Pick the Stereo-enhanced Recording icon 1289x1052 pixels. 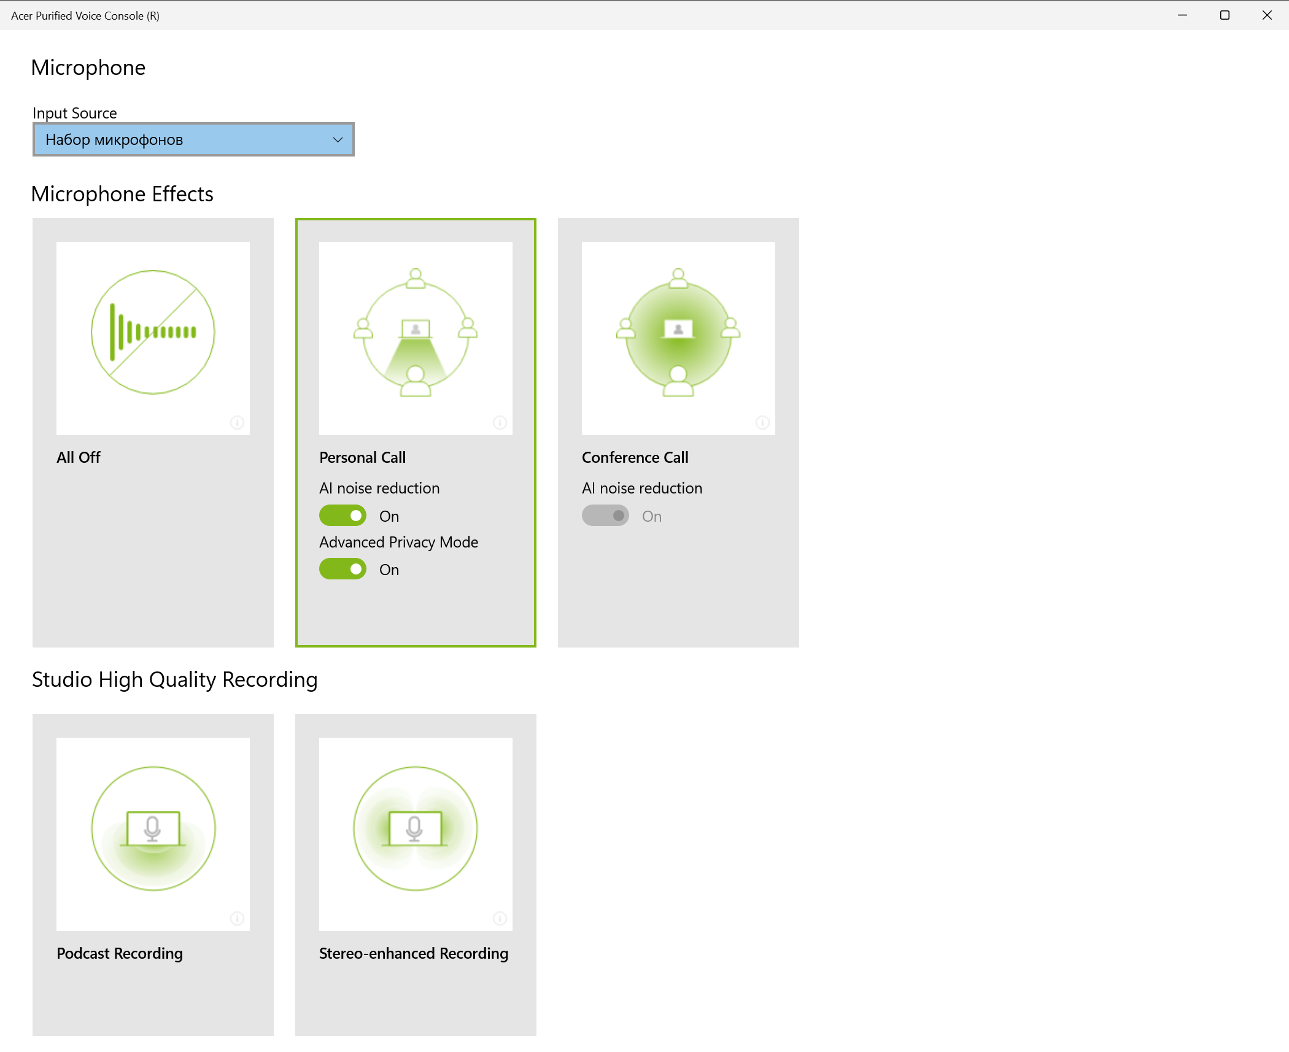[416, 828]
